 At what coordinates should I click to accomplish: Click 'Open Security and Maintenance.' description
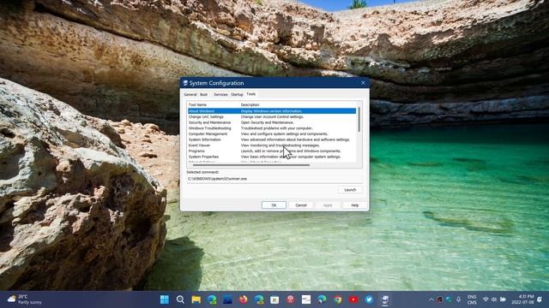pos(267,122)
